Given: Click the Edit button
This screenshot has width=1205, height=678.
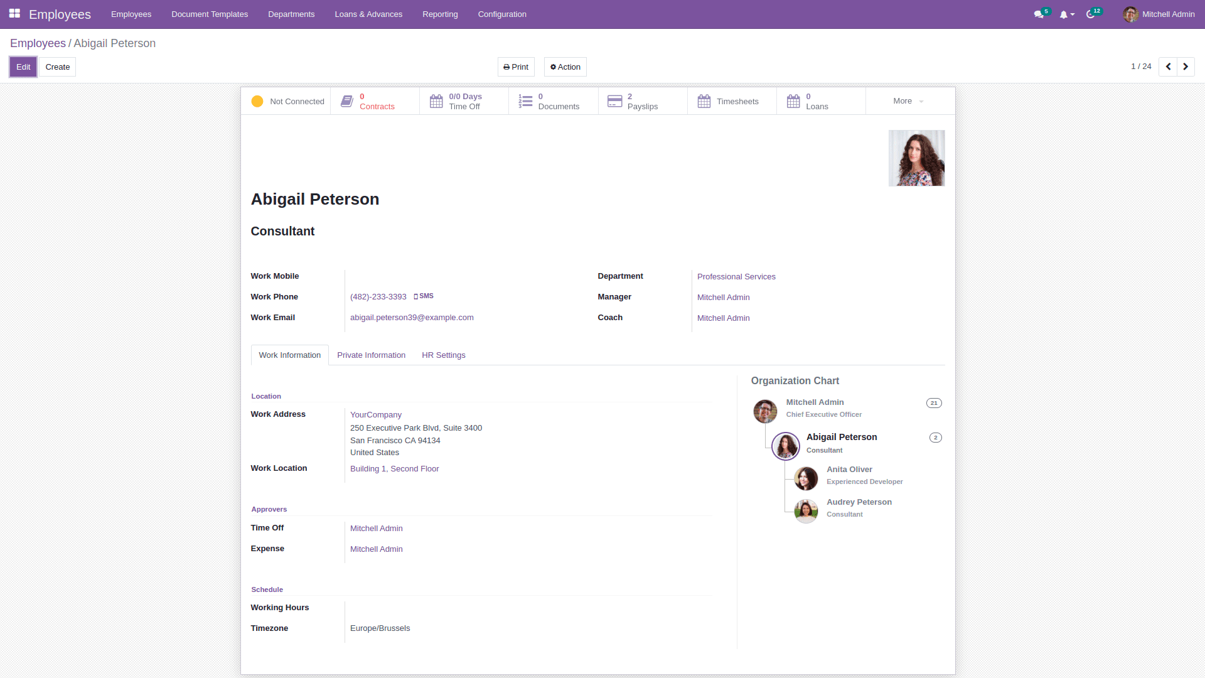Looking at the screenshot, I should tap(23, 67).
